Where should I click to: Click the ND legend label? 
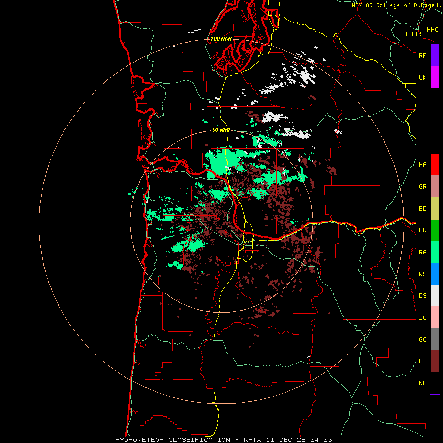tap(423, 383)
